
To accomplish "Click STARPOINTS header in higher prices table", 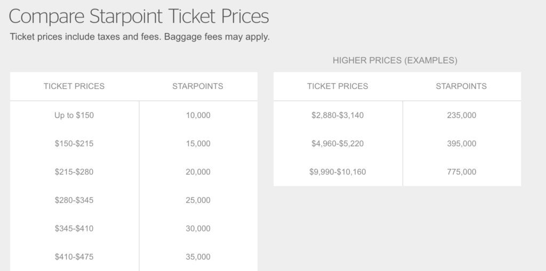I will click(x=461, y=86).
